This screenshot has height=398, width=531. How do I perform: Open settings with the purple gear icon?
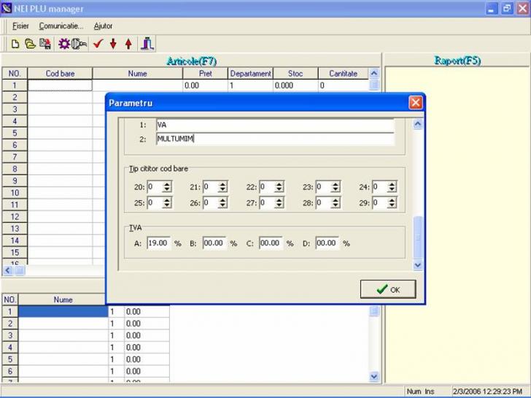click(x=63, y=44)
